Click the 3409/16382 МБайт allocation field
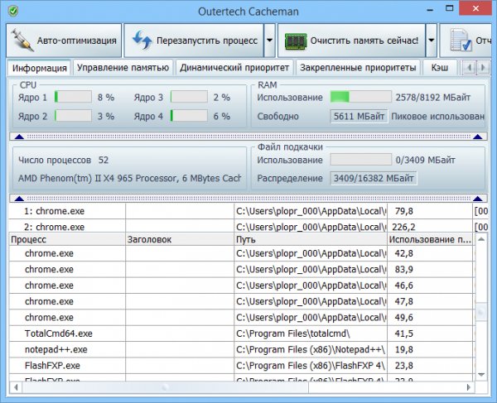The width and height of the screenshot is (497, 403). pos(374,178)
